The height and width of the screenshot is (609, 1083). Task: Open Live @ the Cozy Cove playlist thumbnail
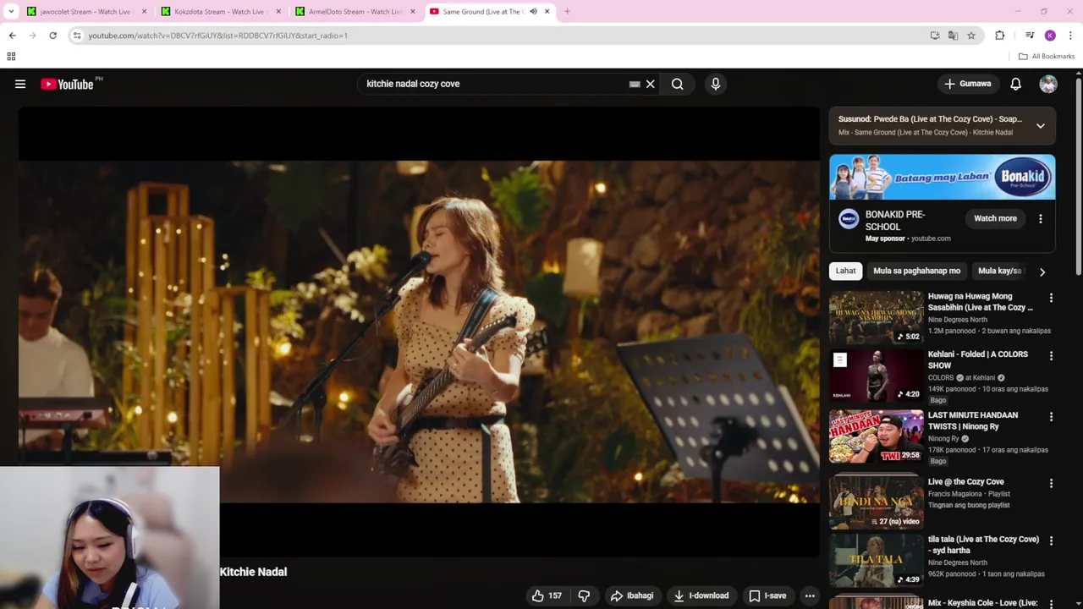click(877, 502)
